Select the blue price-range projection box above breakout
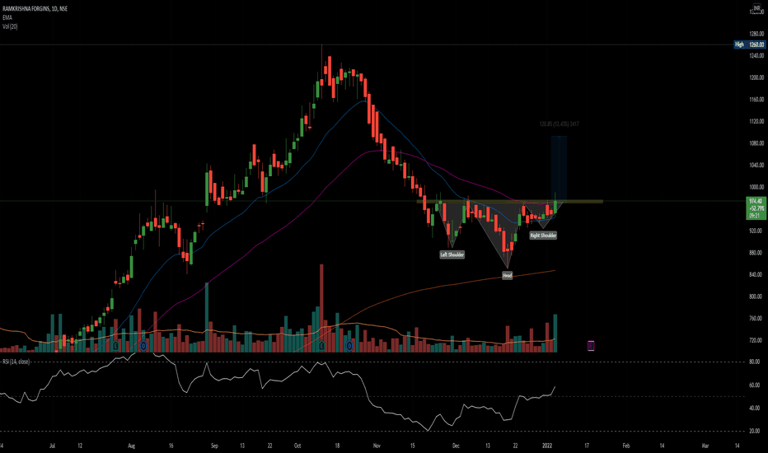The image size is (768, 453). 559,169
